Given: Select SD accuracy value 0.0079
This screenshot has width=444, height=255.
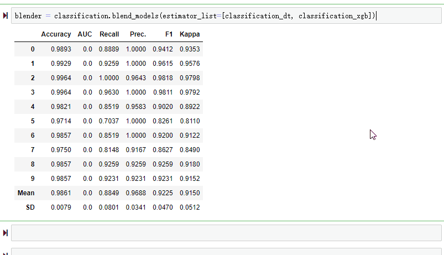Looking at the screenshot, I should [61, 207].
